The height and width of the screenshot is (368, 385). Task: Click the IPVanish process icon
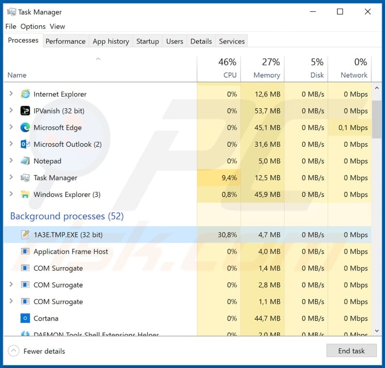pos(25,111)
